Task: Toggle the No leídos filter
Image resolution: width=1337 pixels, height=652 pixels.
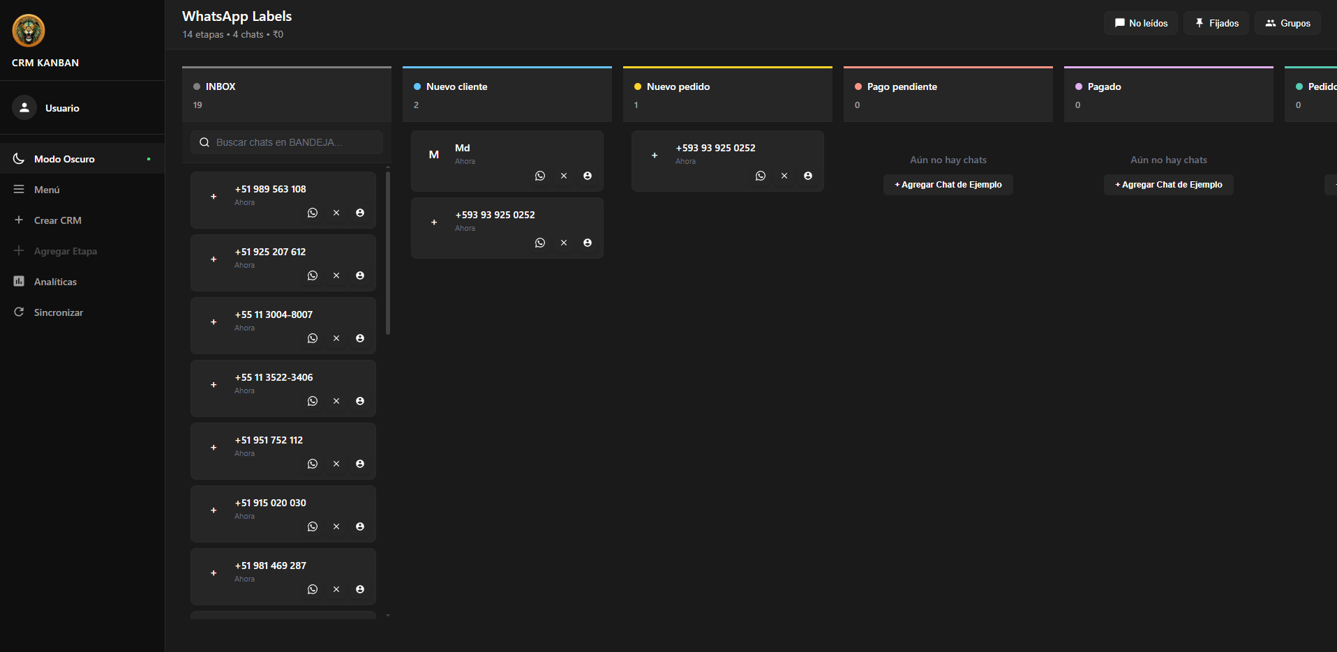Action: [1140, 23]
